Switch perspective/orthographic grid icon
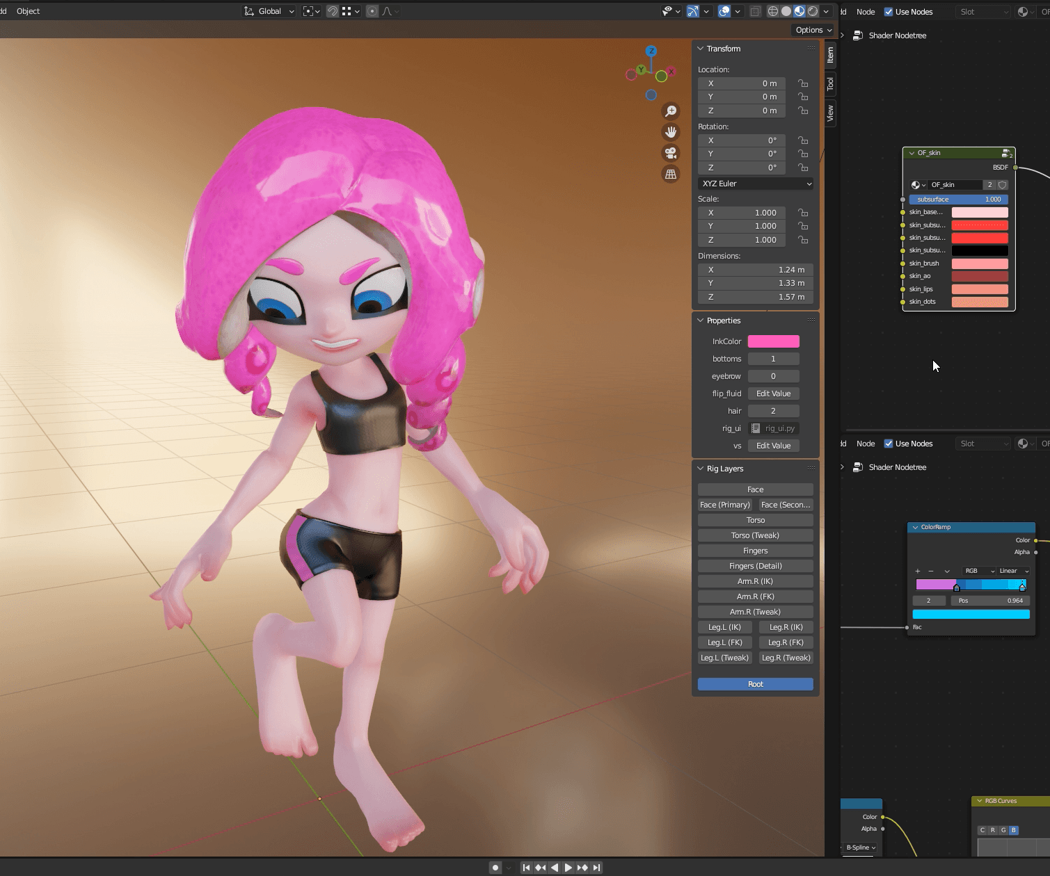The width and height of the screenshot is (1050, 876). [671, 174]
